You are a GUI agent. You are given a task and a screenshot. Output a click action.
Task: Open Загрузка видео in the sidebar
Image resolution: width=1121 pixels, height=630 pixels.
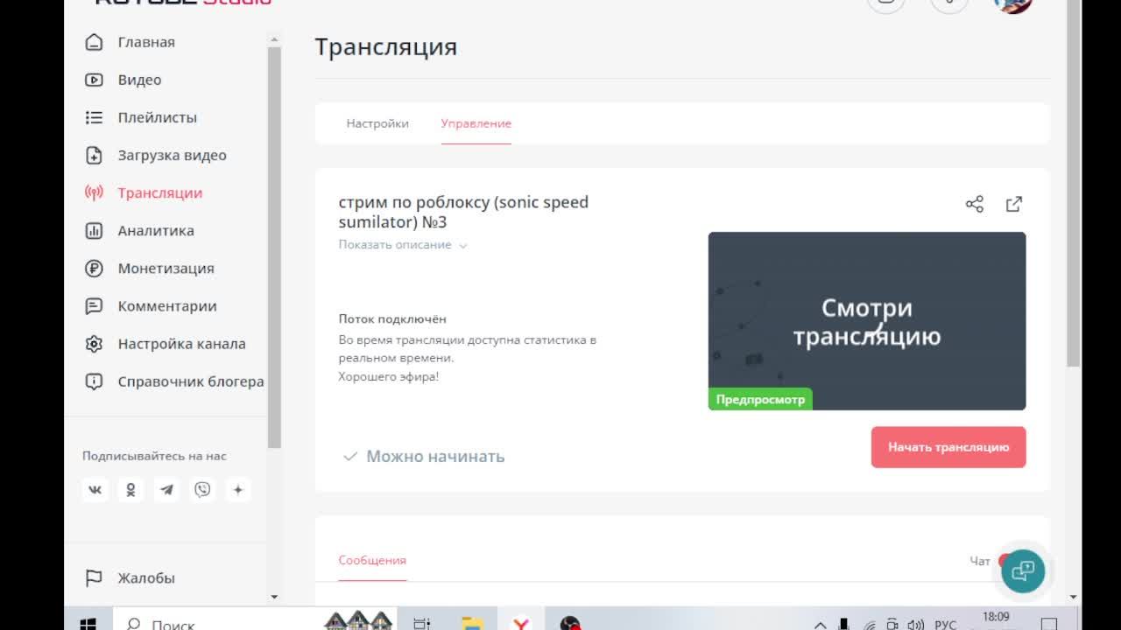173,155
